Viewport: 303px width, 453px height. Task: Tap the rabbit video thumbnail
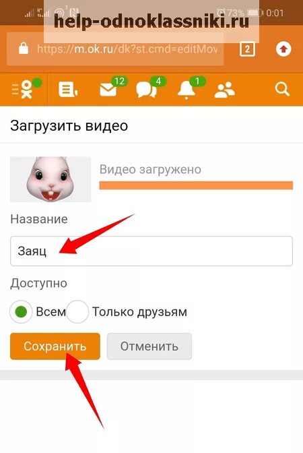(x=50, y=179)
